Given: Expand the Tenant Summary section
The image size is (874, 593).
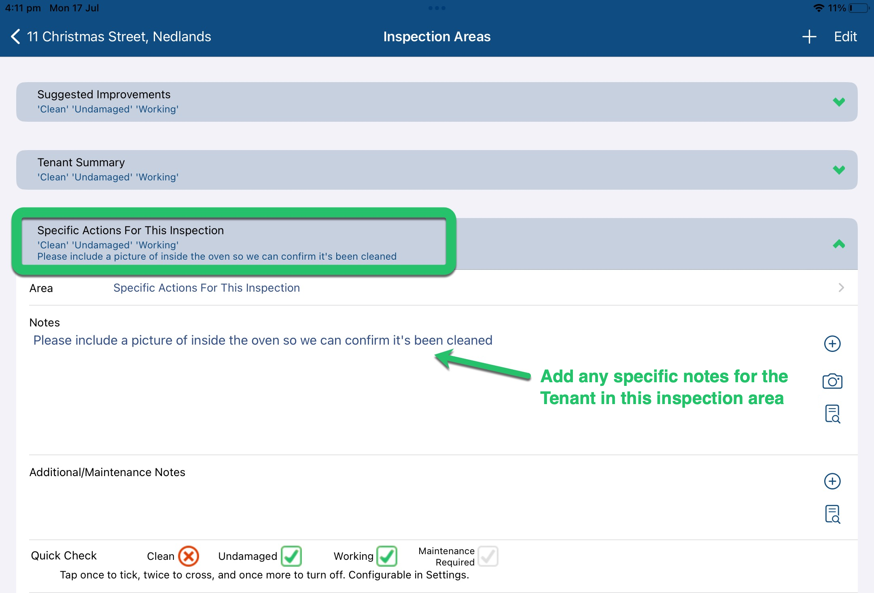Looking at the screenshot, I should (839, 170).
